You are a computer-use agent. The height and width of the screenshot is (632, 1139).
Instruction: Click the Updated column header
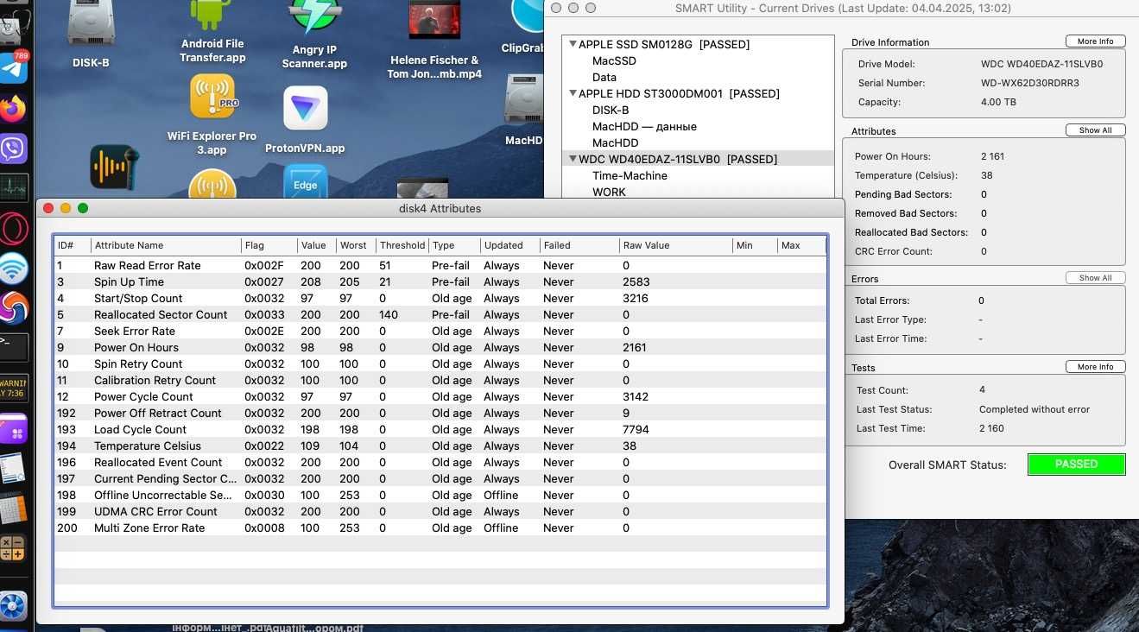pyautogui.click(x=509, y=245)
